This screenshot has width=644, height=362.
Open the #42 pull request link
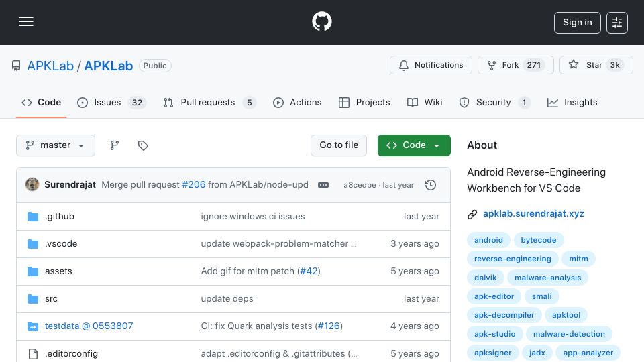[x=309, y=271]
